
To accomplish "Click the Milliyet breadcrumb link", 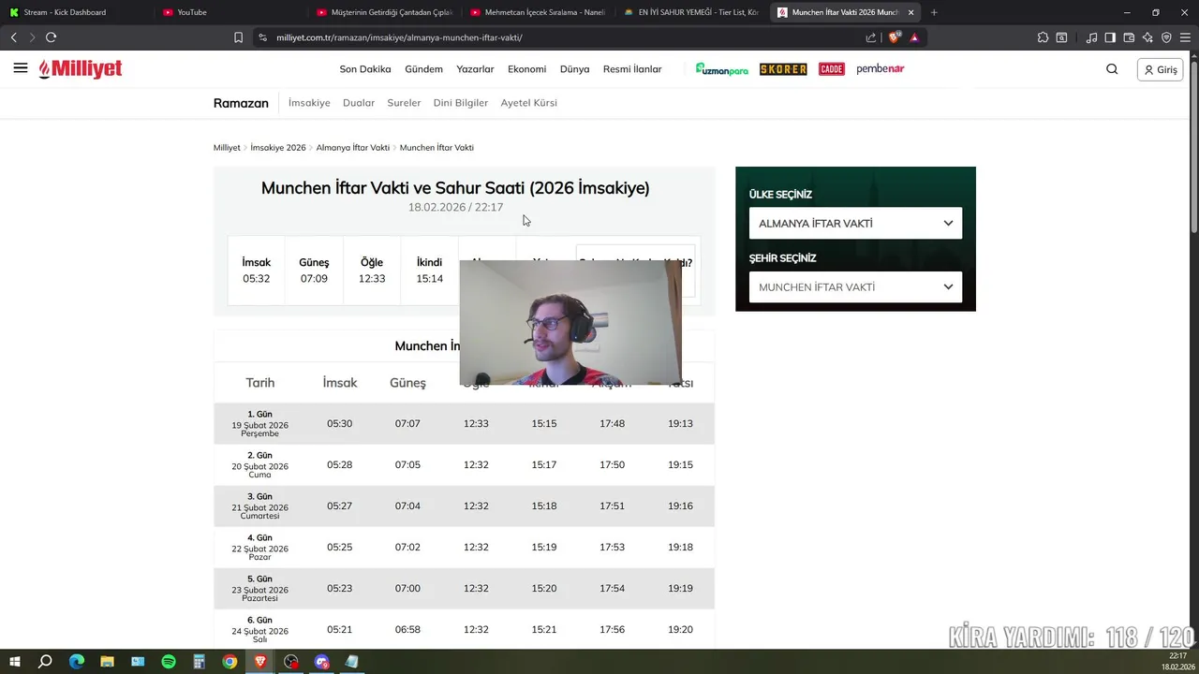I will tap(227, 148).
